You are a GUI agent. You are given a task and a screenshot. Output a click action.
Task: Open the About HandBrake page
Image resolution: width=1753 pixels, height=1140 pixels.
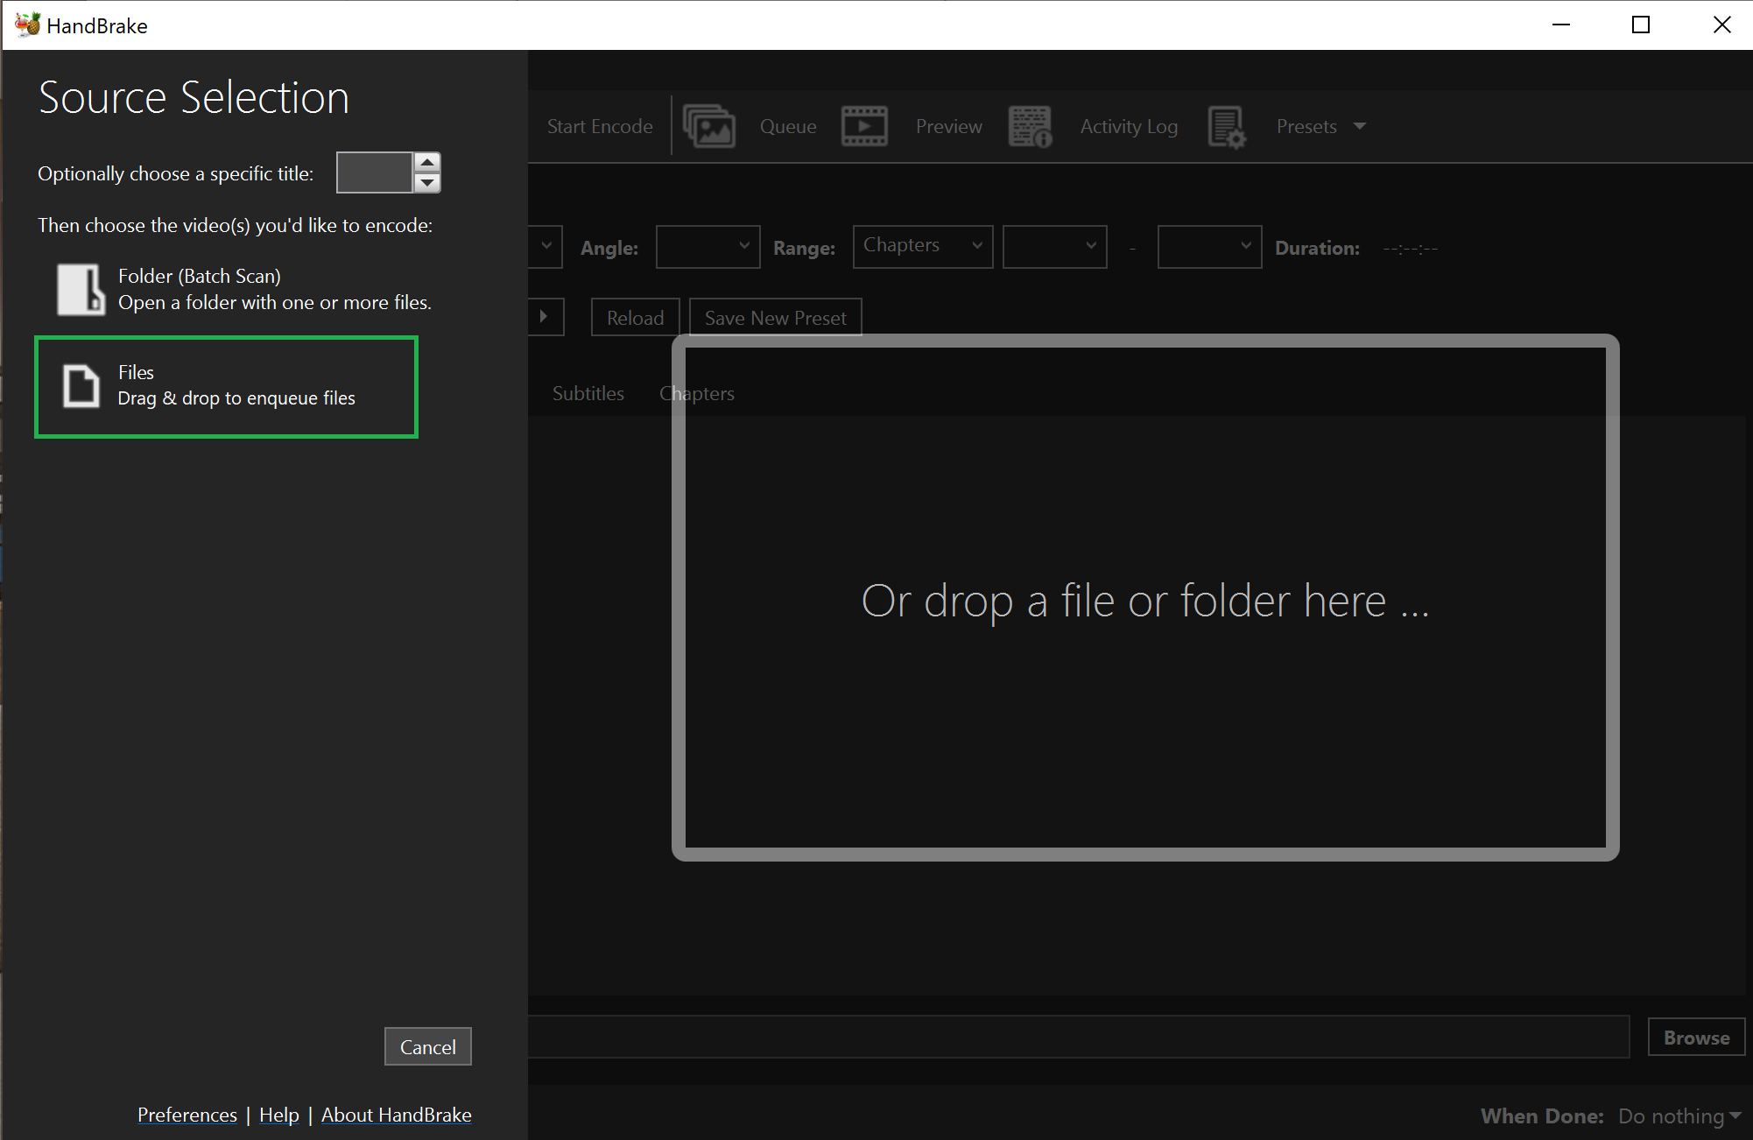396,1114
